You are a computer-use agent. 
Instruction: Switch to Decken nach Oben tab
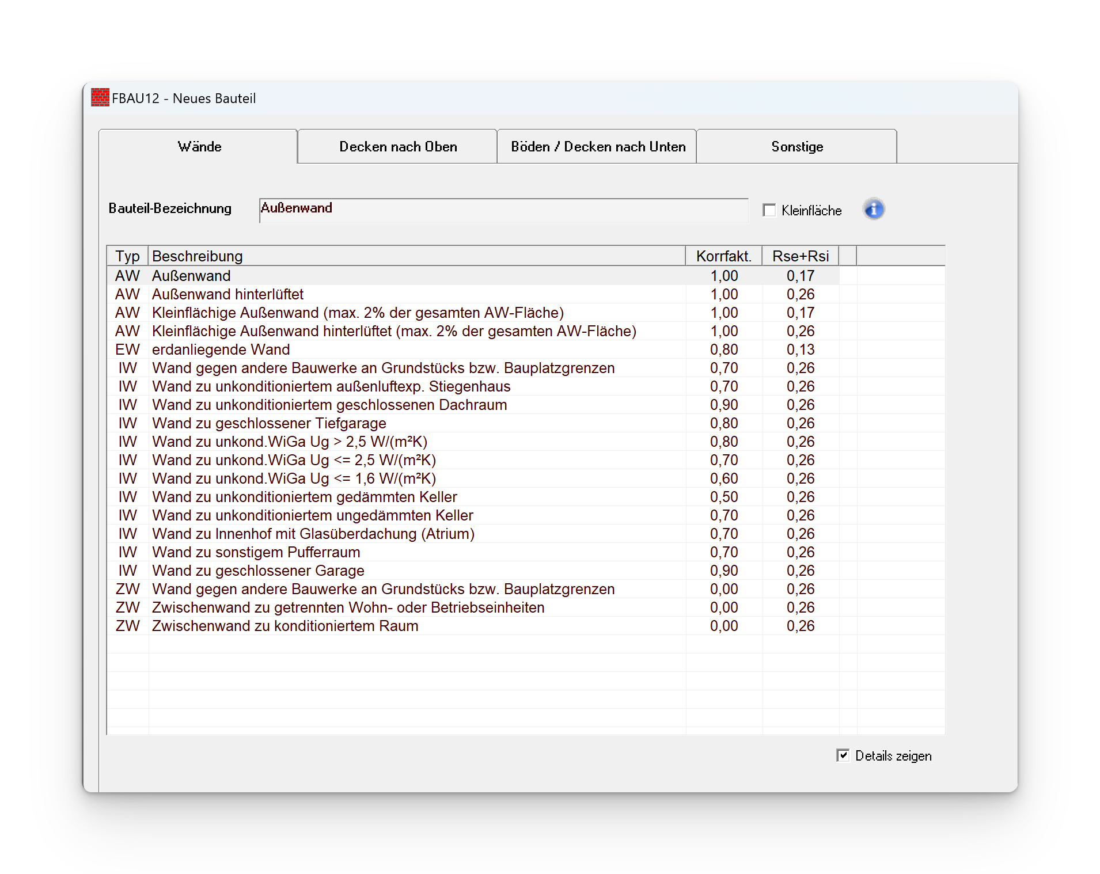point(397,147)
